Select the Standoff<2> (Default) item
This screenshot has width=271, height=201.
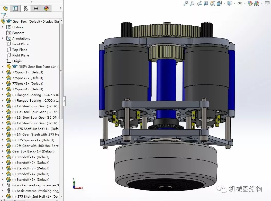(x=31, y=163)
